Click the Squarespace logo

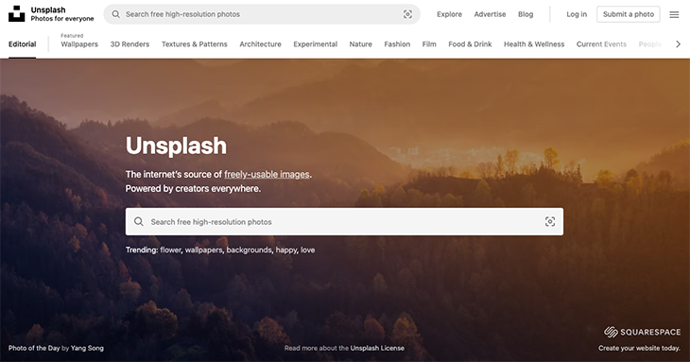click(642, 332)
